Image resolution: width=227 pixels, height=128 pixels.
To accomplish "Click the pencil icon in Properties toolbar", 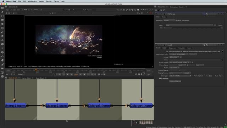I will point(164,10).
